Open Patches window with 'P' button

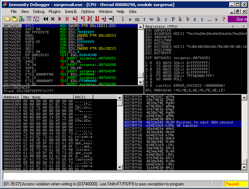pyautogui.click(x=173, y=19)
